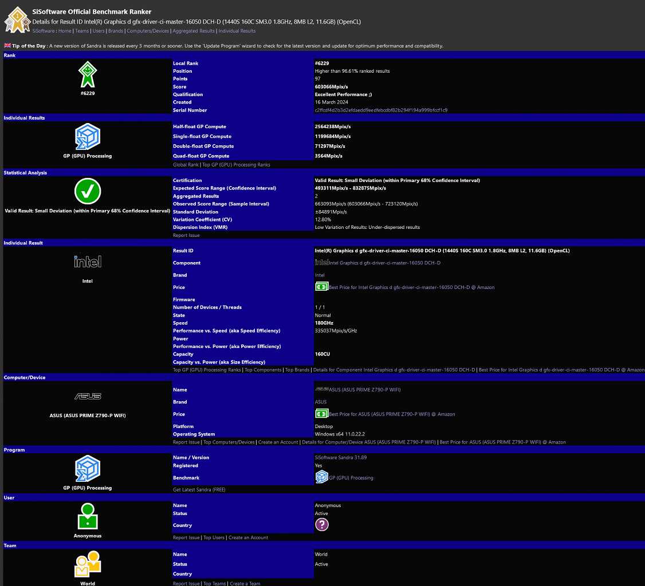Screen dimensions: 645x586
Task: Click the Capacity value 160CU
Action: [322, 354]
